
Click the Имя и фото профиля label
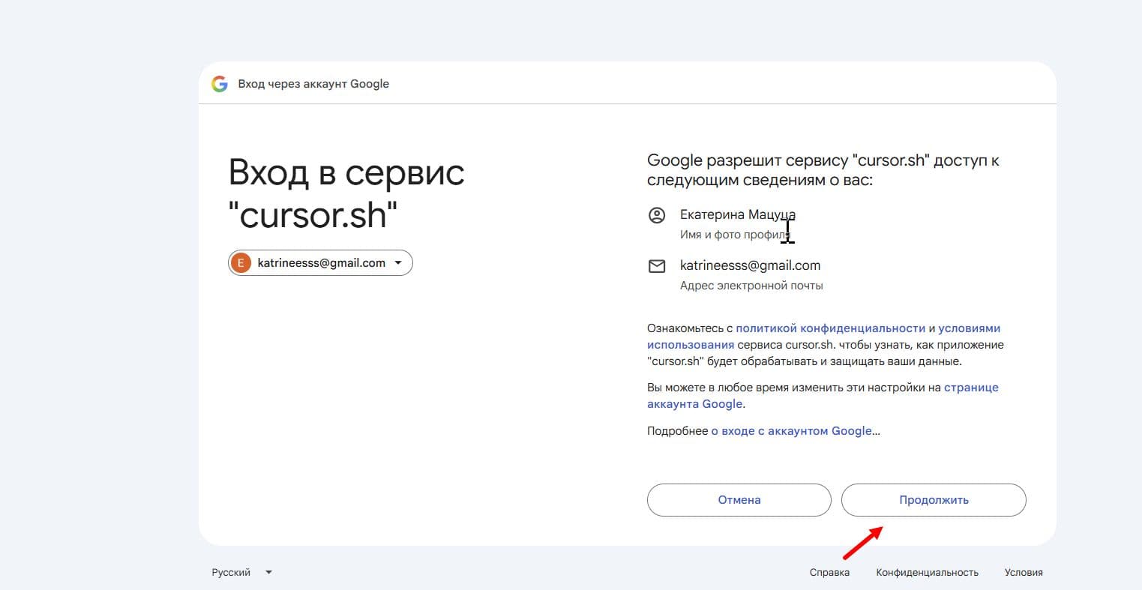(x=736, y=235)
